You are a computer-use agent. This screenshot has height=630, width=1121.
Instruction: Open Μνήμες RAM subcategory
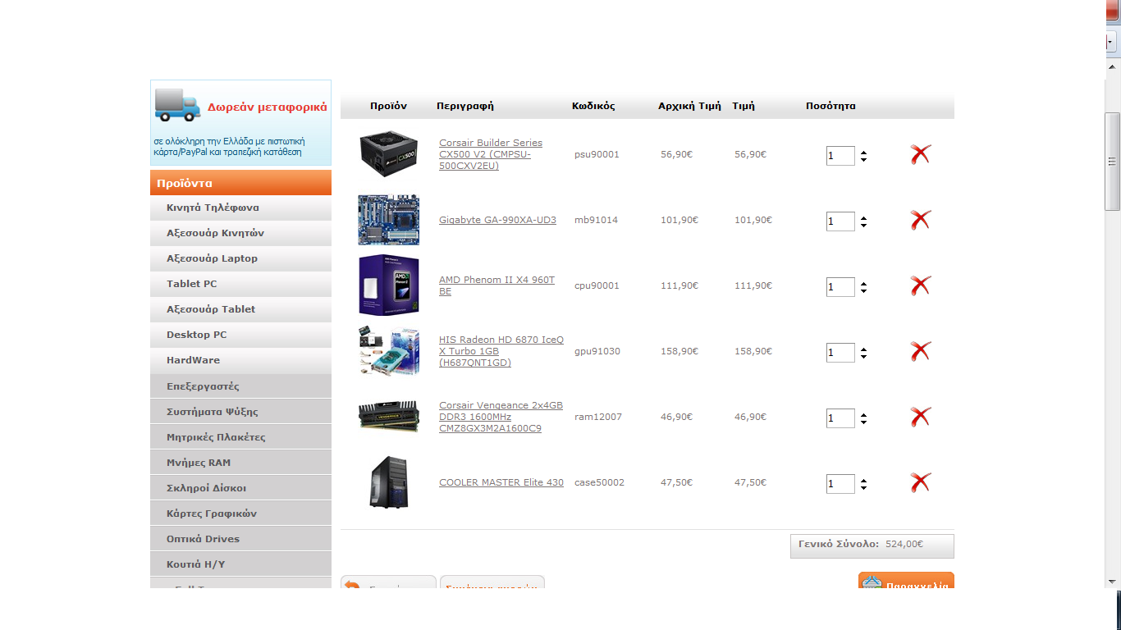[240, 463]
